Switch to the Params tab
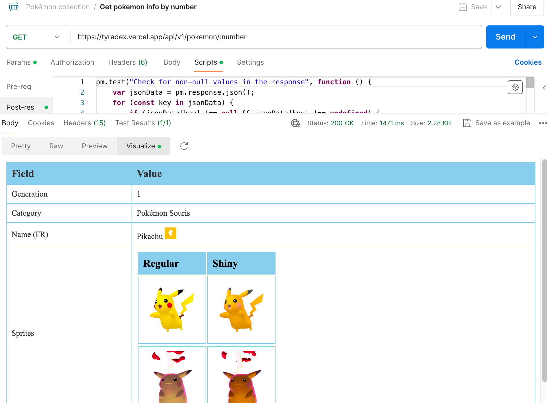This screenshot has height=403, width=547. pos(21,62)
